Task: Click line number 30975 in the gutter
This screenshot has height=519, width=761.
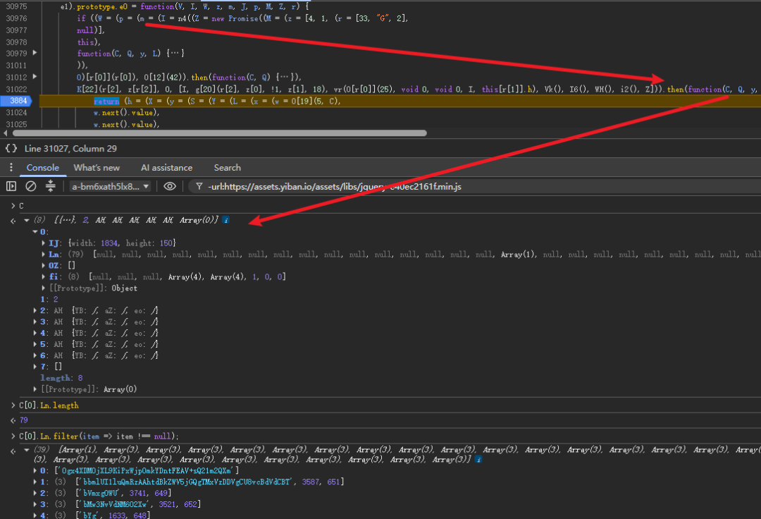Action: click(16, 6)
